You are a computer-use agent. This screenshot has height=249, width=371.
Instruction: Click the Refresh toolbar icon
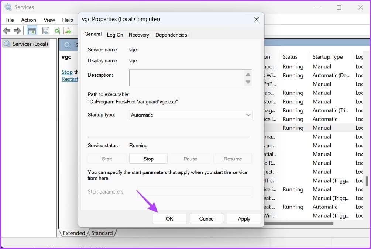pyautogui.click(x=57, y=31)
